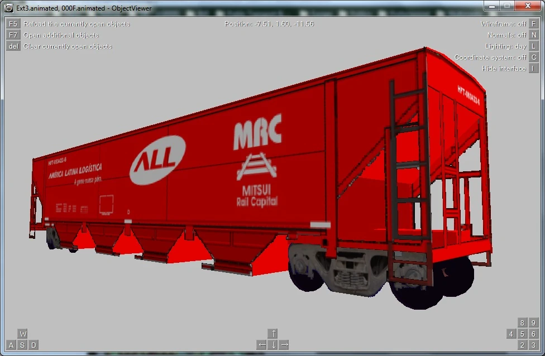Click 'Wireframe: off' status text
This screenshot has height=356, width=545.
[x=503, y=24]
